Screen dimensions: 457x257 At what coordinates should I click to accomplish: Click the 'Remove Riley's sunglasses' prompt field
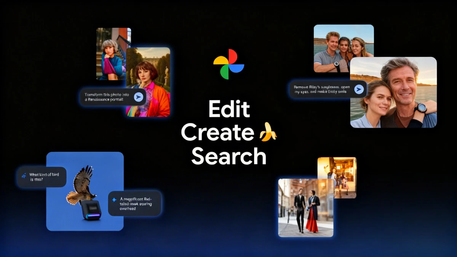[322, 89]
